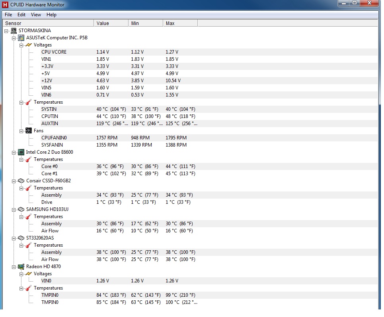Open the View menu
This screenshot has height=317, width=384.
(36, 15)
